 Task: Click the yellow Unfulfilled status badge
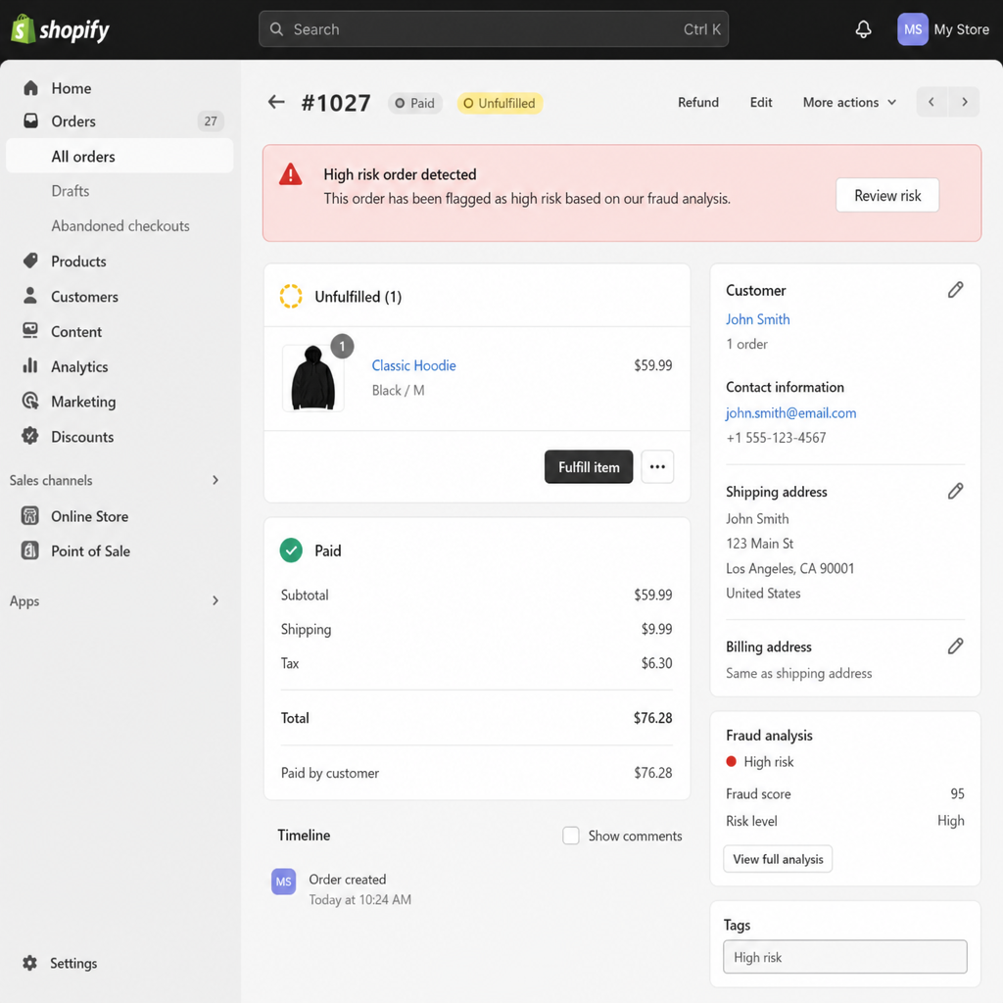(x=501, y=103)
